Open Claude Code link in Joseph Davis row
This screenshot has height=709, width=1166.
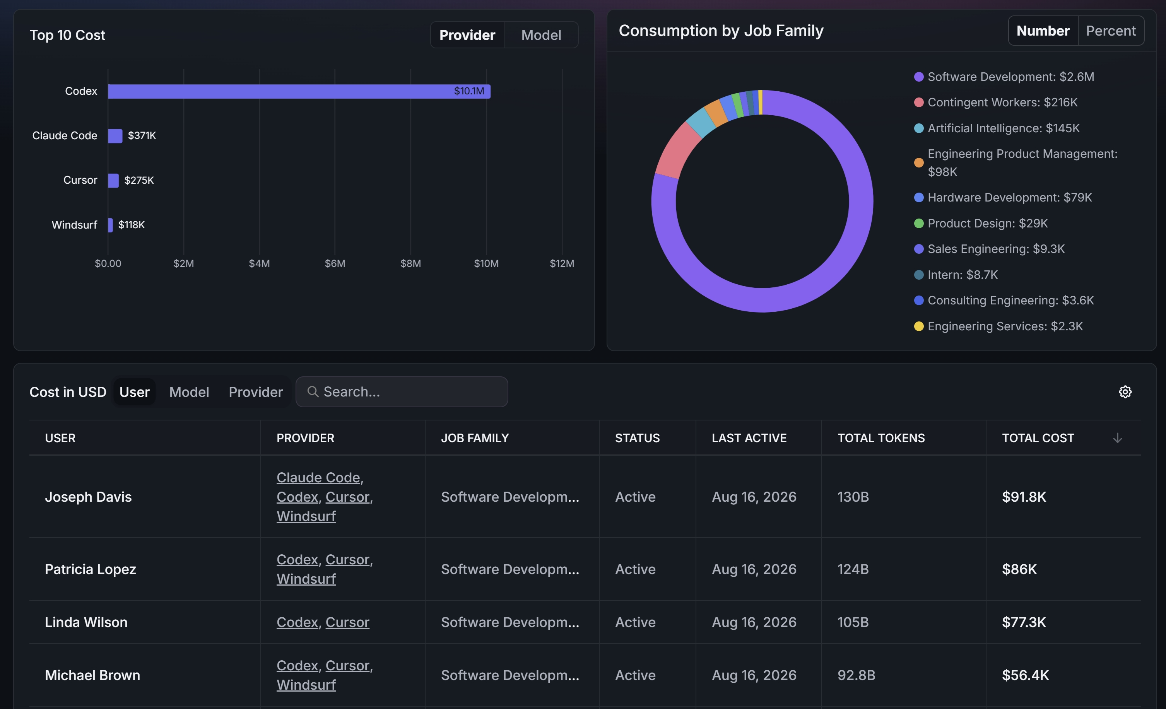coord(318,478)
